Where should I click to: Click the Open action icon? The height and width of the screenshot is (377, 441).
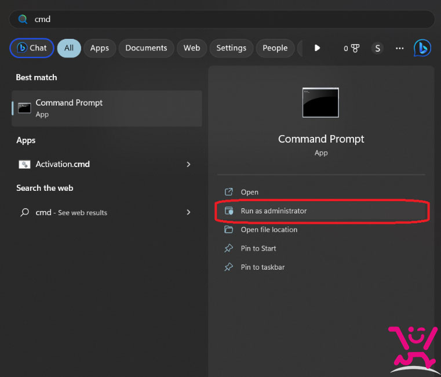(229, 192)
